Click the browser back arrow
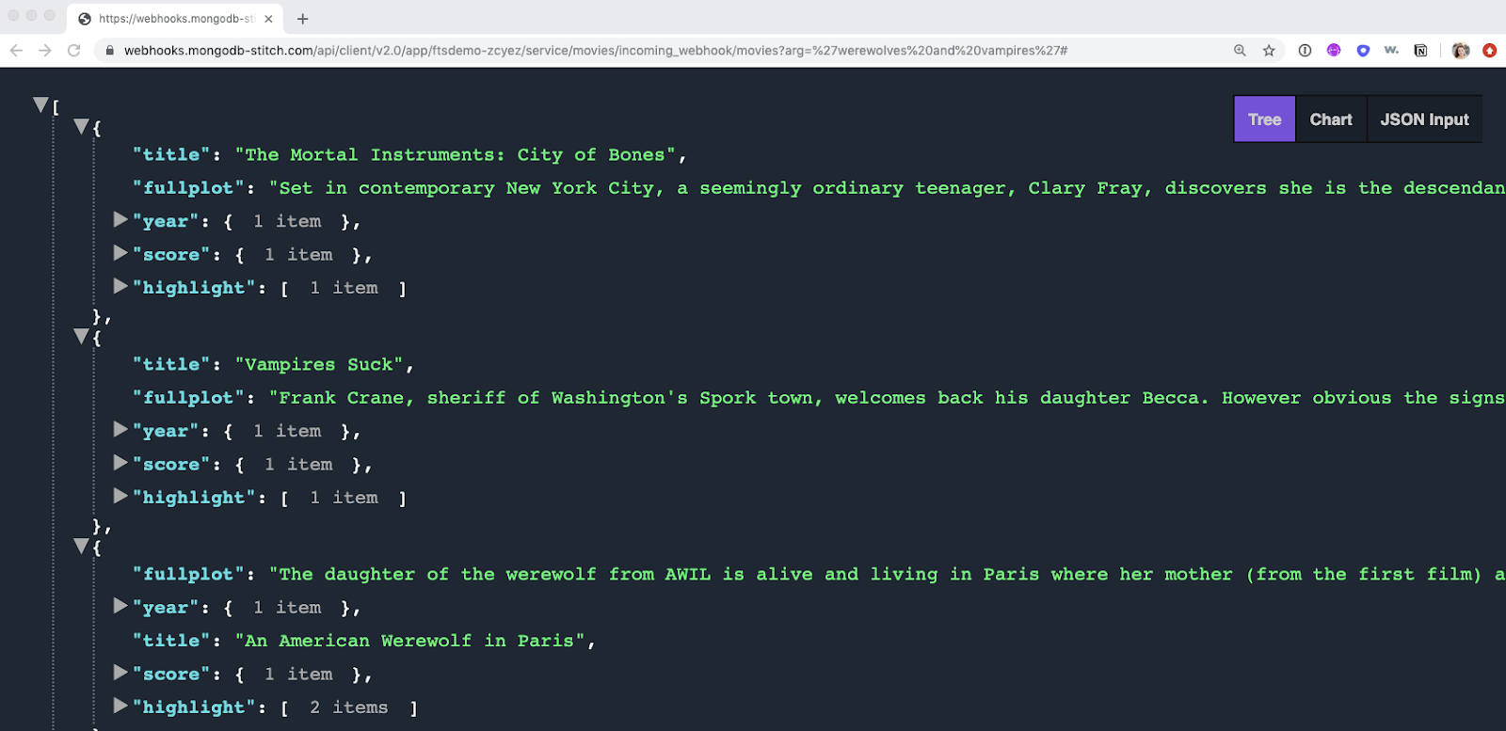 point(16,50)
